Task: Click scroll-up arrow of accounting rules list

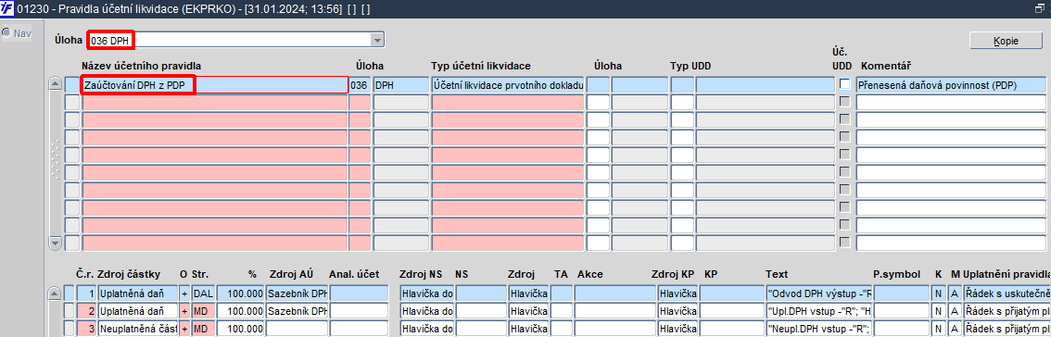Action: (x=55, y=84)
